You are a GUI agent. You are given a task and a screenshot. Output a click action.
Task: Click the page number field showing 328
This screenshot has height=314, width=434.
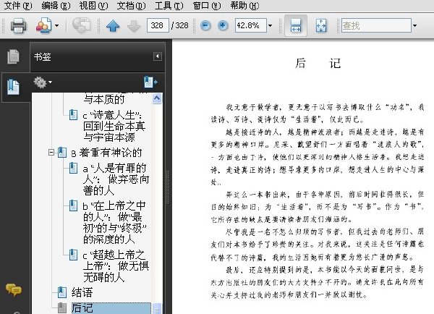coord(158,25)
